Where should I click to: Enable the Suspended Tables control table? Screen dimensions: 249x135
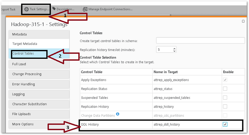225,98
